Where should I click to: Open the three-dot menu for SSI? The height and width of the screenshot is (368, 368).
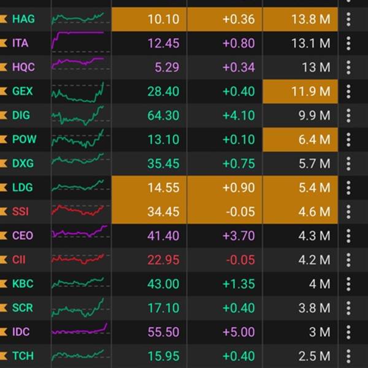(348, 212)
